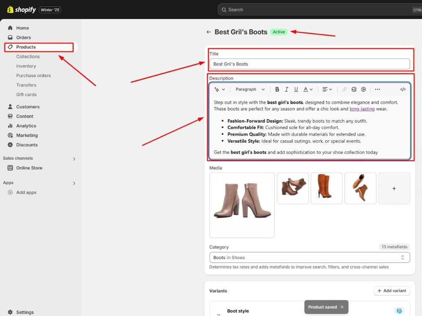422x316 pixels.
Task: Click the Boot style variant option
Action: click(238, 311)
